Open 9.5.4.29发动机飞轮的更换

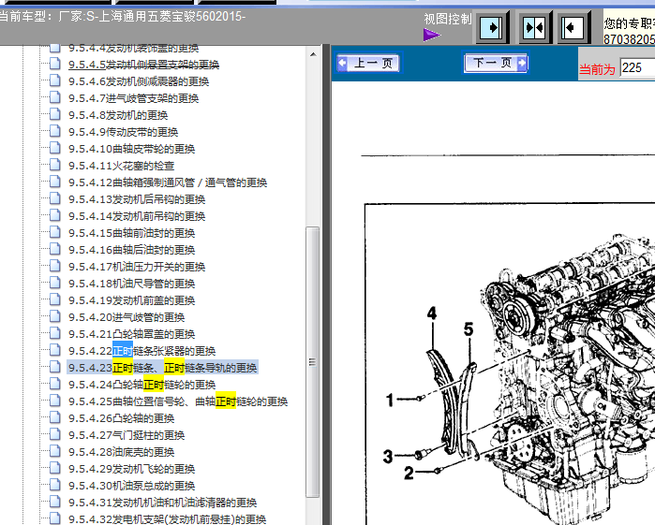pos(131,469)
